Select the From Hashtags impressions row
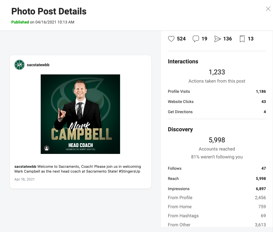 (x=216, y=216)
